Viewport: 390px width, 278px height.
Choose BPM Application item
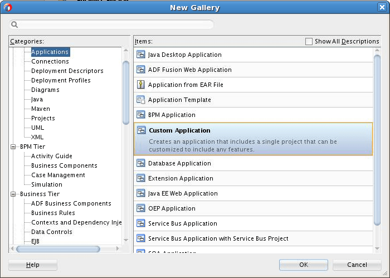[253, 115]
